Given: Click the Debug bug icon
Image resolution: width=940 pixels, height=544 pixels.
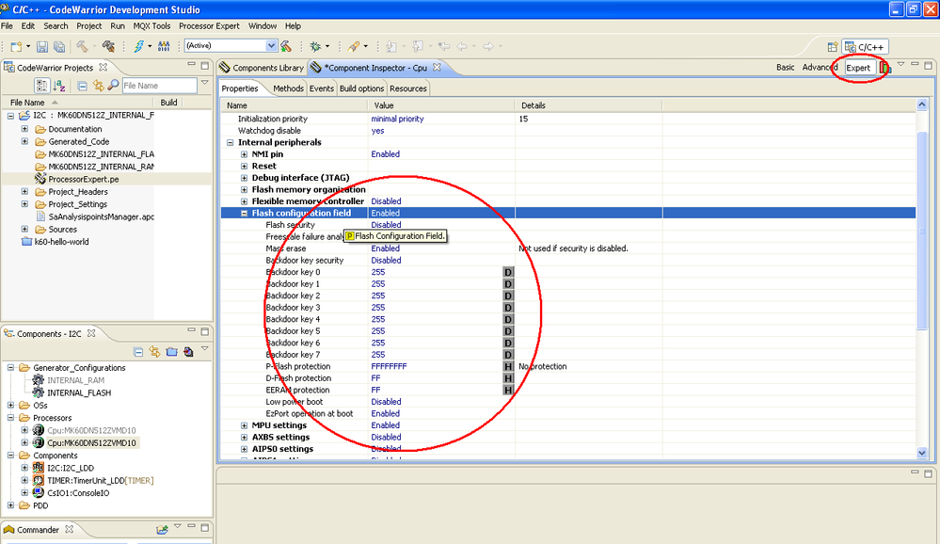Looking at the screenshot, I should pyautogui.click(x=315, y=46).
